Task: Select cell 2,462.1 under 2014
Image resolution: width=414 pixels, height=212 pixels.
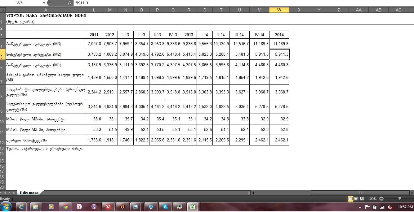Action: click(x=279, y=140)
